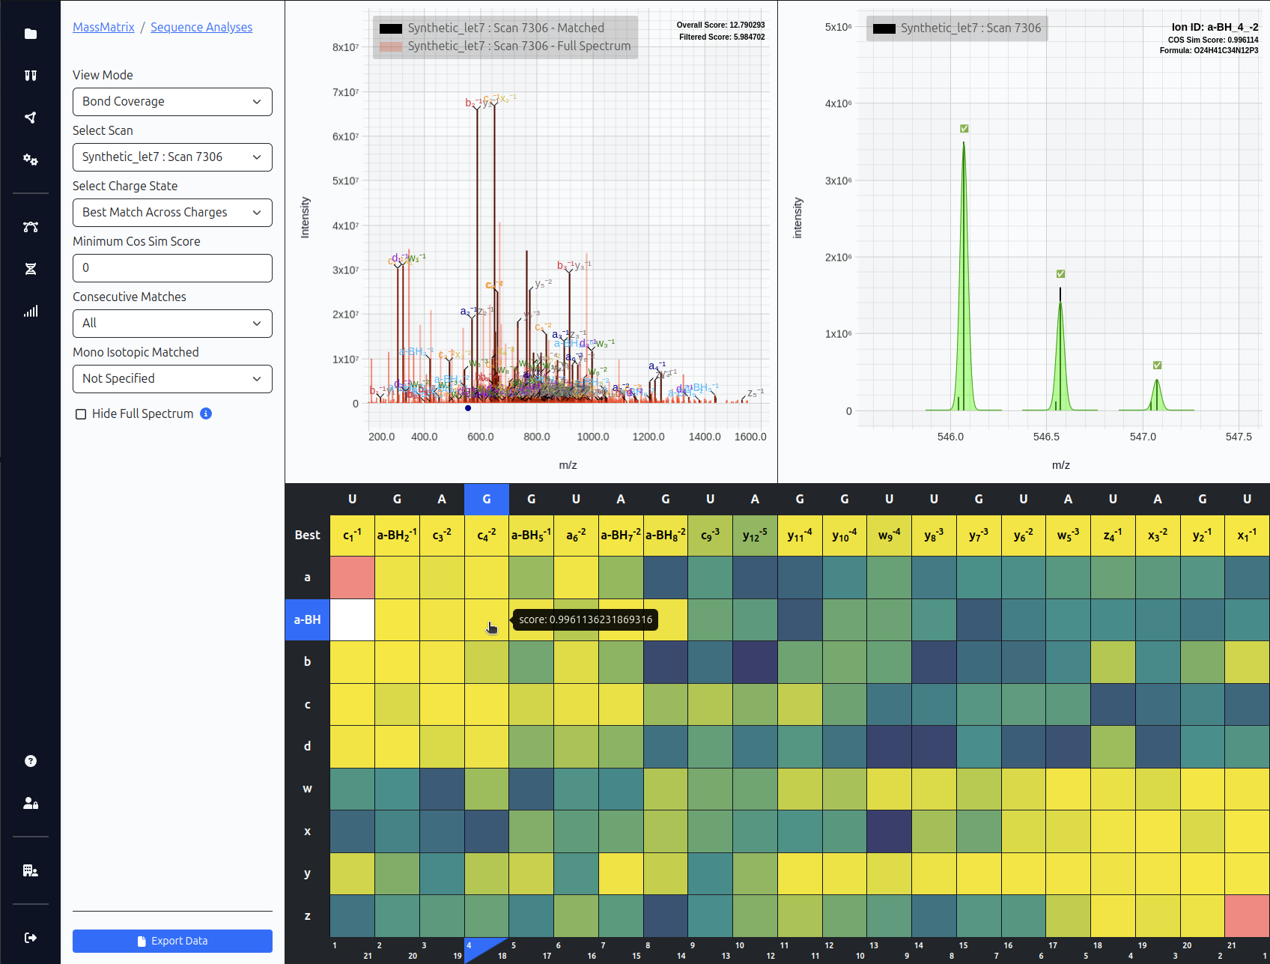Select the pink z-row heatmap cell
Viewport: 1270px width, 964px height.
[x=1247, y=915]
